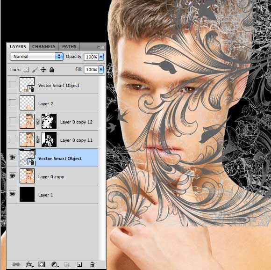Switch to the Channels tab
271x270 pixels.
(x=44, y=46)
